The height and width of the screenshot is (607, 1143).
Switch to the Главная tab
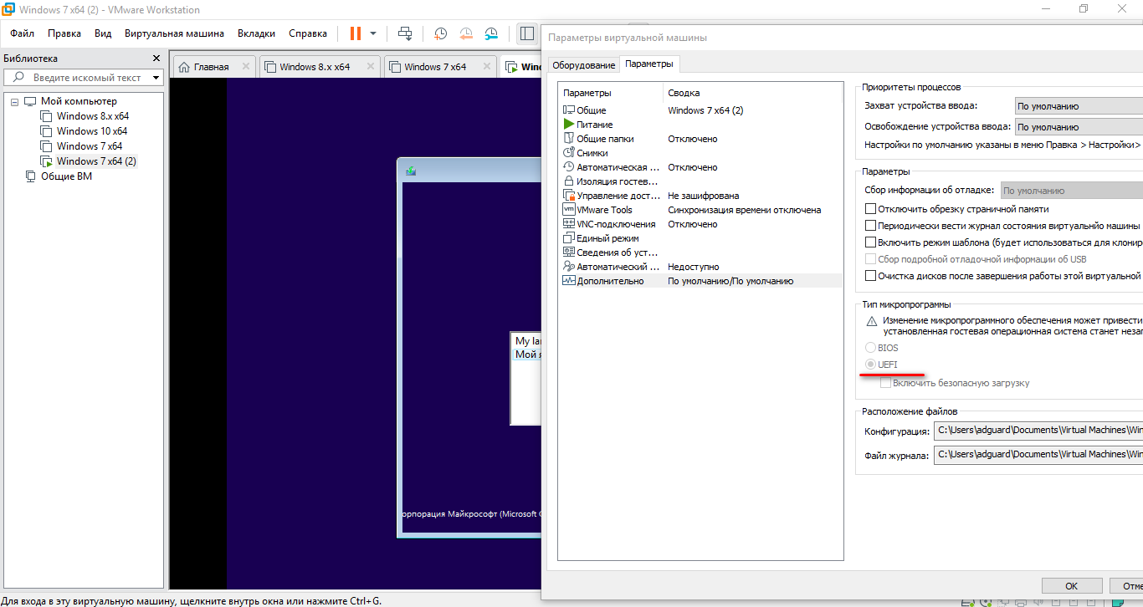[211, 67]
